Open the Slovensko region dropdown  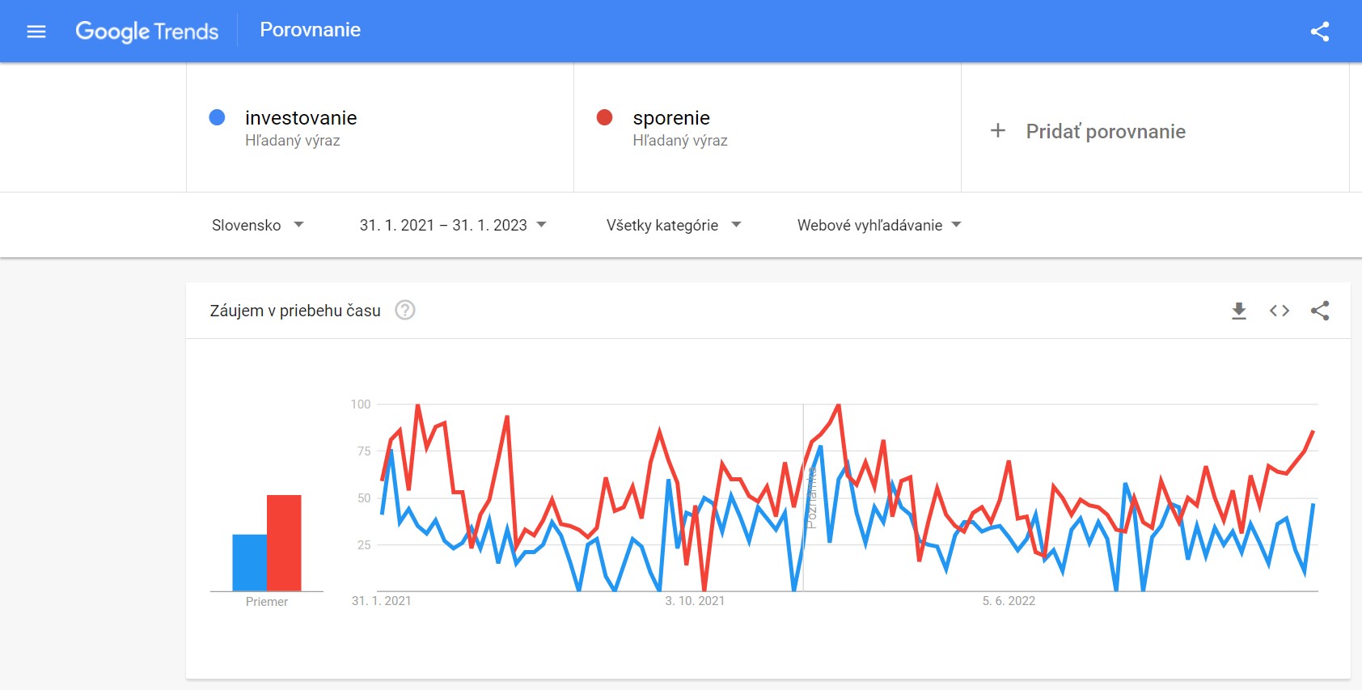pos(256,225)
